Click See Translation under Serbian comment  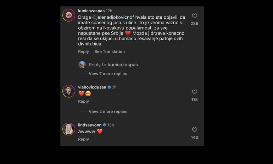coord(110,51)
